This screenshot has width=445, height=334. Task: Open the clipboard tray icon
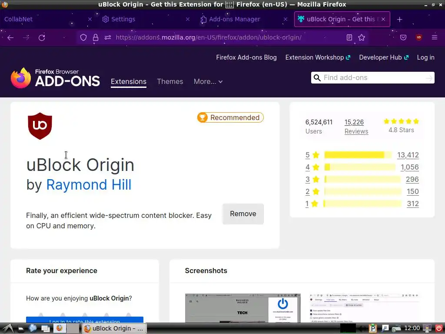[372, 329]
